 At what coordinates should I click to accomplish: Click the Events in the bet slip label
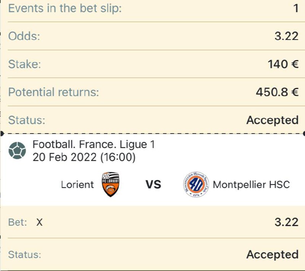[x=65, y=8]
